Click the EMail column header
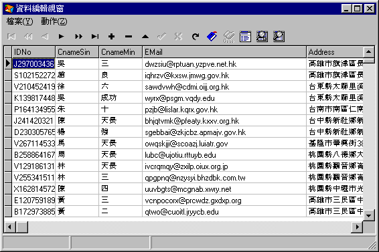The height and width of the screenshot is (252, 379). 224,52
